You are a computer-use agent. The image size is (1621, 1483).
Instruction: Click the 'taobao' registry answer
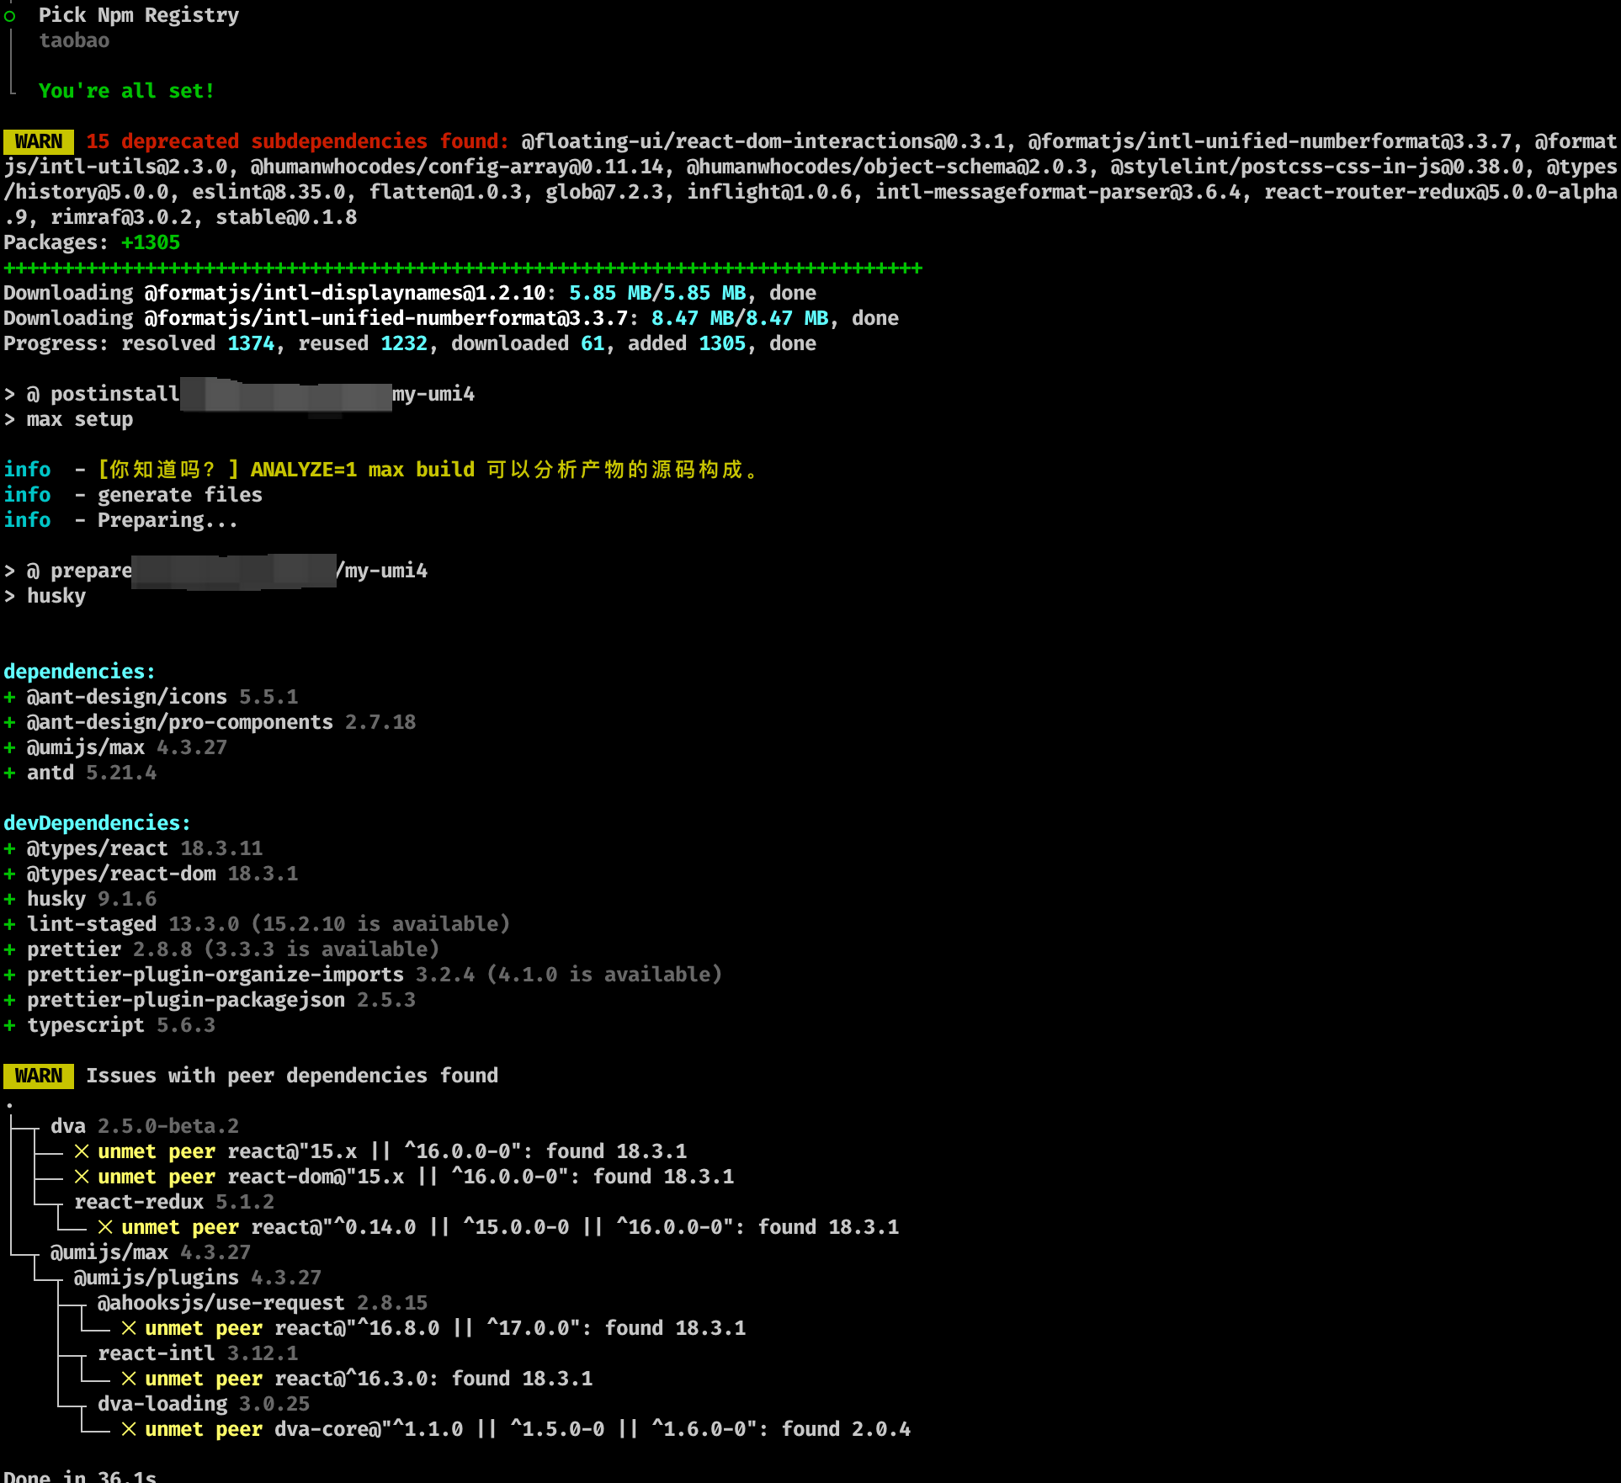point(74,40)
